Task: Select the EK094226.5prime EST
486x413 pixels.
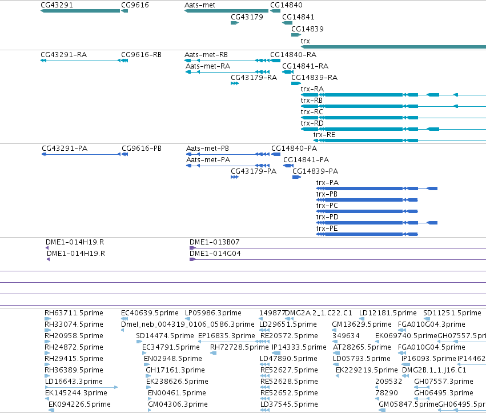Action: [51, 410]
